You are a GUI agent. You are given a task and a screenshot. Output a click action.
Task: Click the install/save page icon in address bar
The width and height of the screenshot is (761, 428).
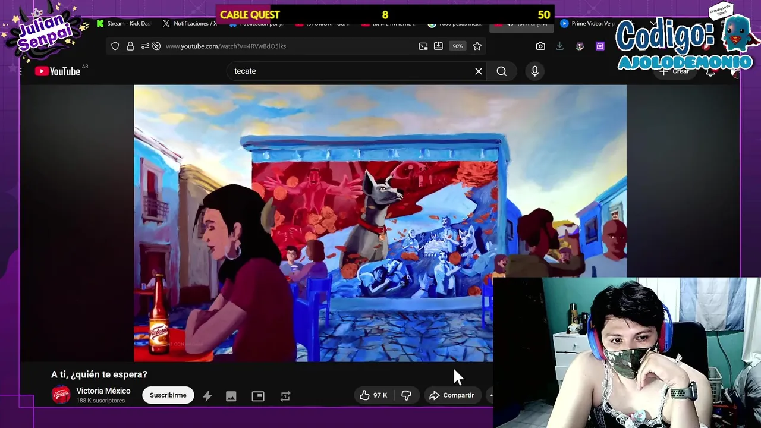click(x=438, y=46)
